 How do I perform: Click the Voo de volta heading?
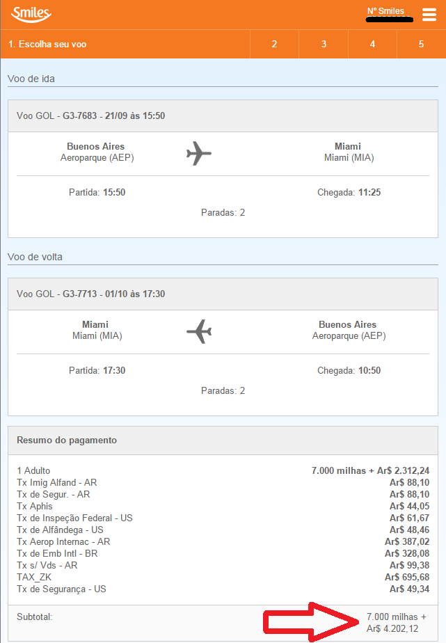pos(35,257)
